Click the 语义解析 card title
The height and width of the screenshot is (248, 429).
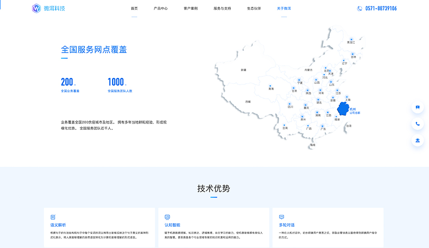58,225
